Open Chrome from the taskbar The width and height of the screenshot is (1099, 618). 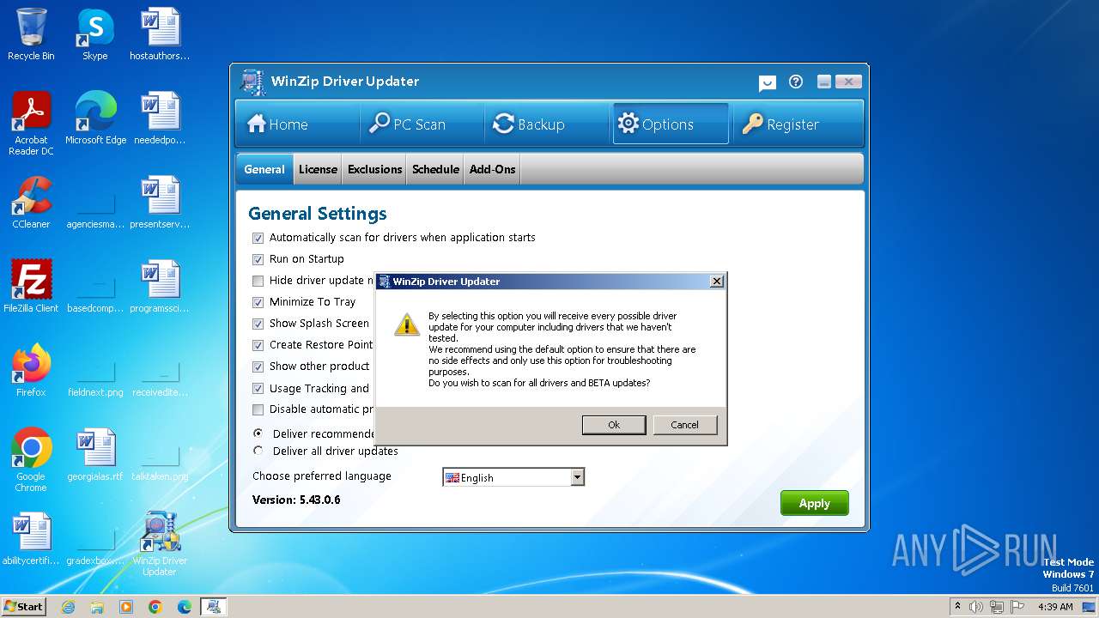click(x=155, y=607)
